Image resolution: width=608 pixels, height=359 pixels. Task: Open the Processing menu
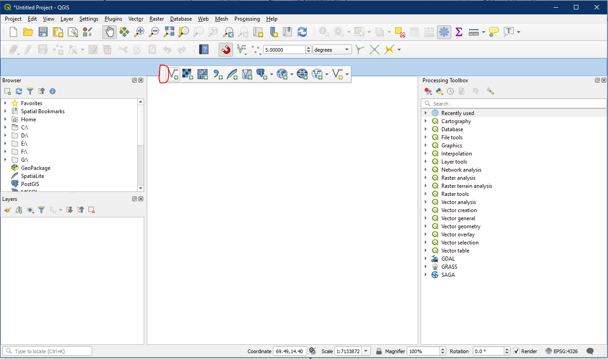pos(247,19)
